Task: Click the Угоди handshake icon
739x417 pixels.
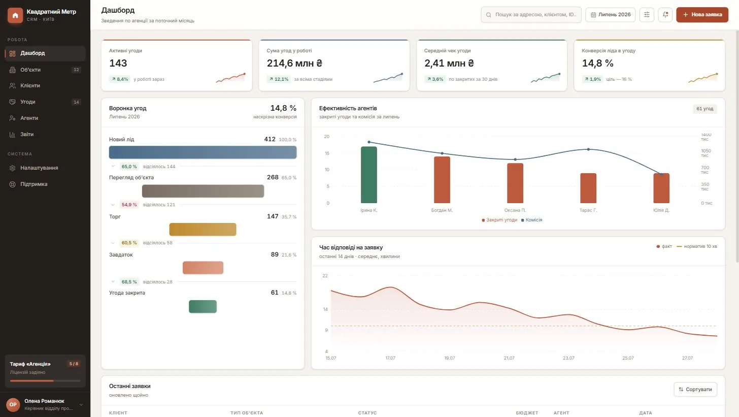Action: [x=13, y=102]
